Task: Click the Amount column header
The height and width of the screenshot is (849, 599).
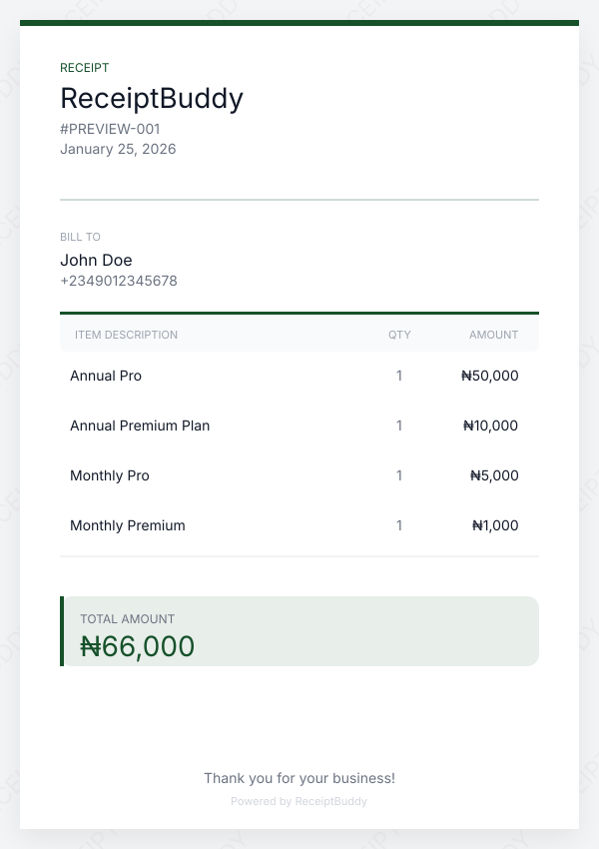Action: point(493,335)
